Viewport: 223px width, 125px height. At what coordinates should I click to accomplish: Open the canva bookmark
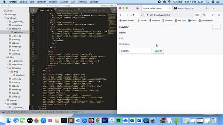click(192, 20)
